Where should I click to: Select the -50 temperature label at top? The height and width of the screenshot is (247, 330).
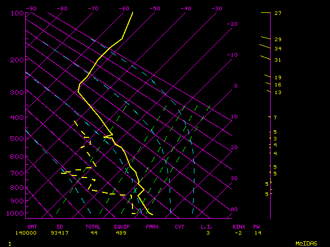(155, 8)
